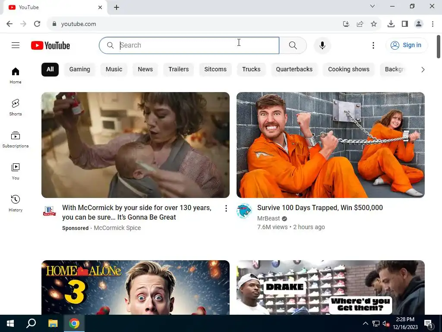Open Subscriptions in the sidebar
The width and height of the screenshot is (442, 332).
pos(16,140)
